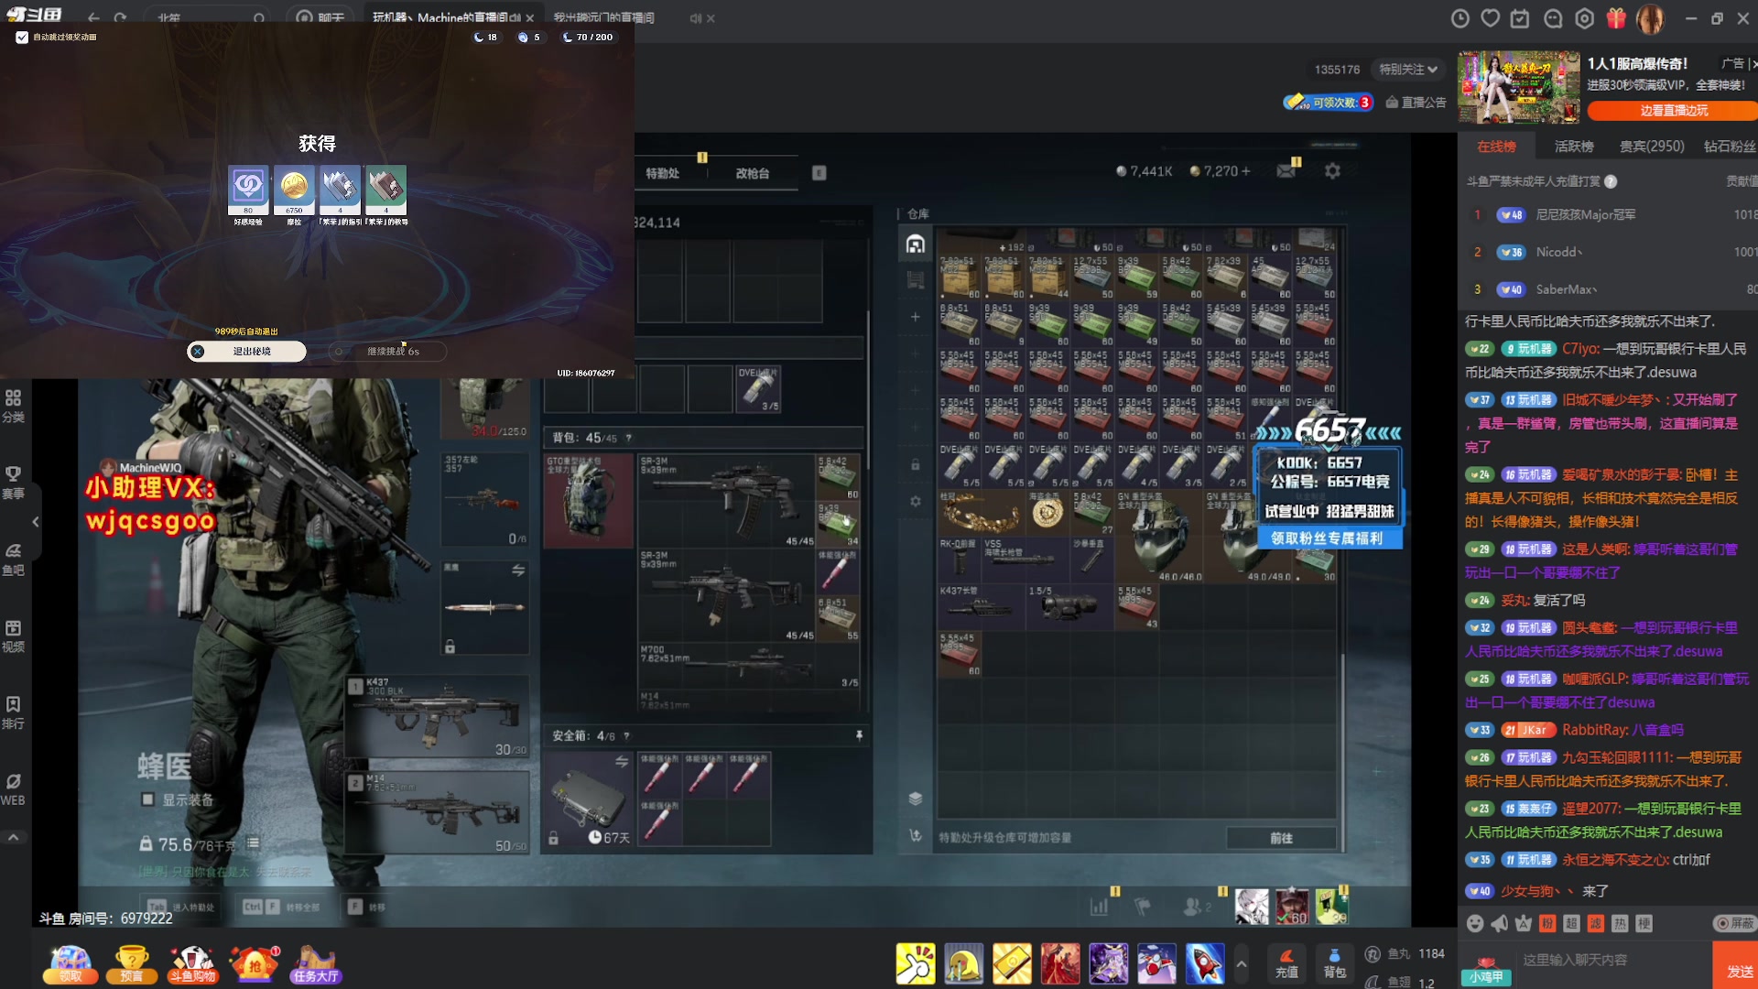This screenshot has width=1758, height=989.
Task: Select rank 2 user Nicodd in leaderboard
Action: tap(1608, 252)
